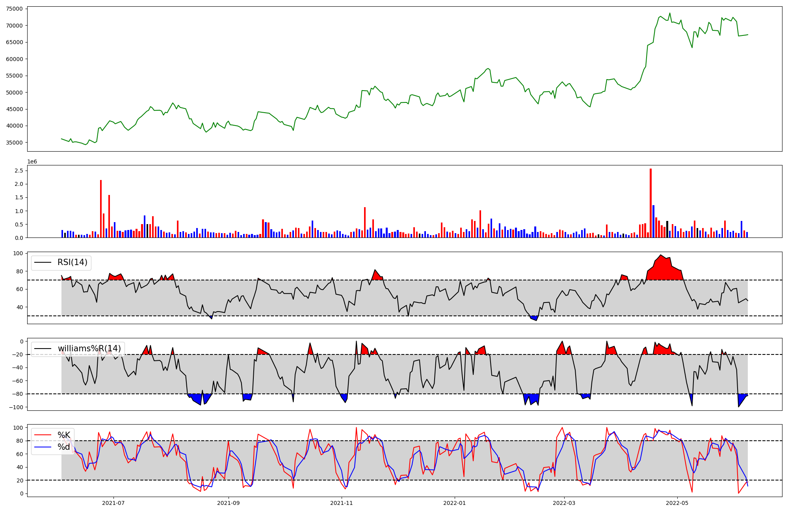
Task: Click the 2021-09 x-axis tick label
Action: click(228, 503)
